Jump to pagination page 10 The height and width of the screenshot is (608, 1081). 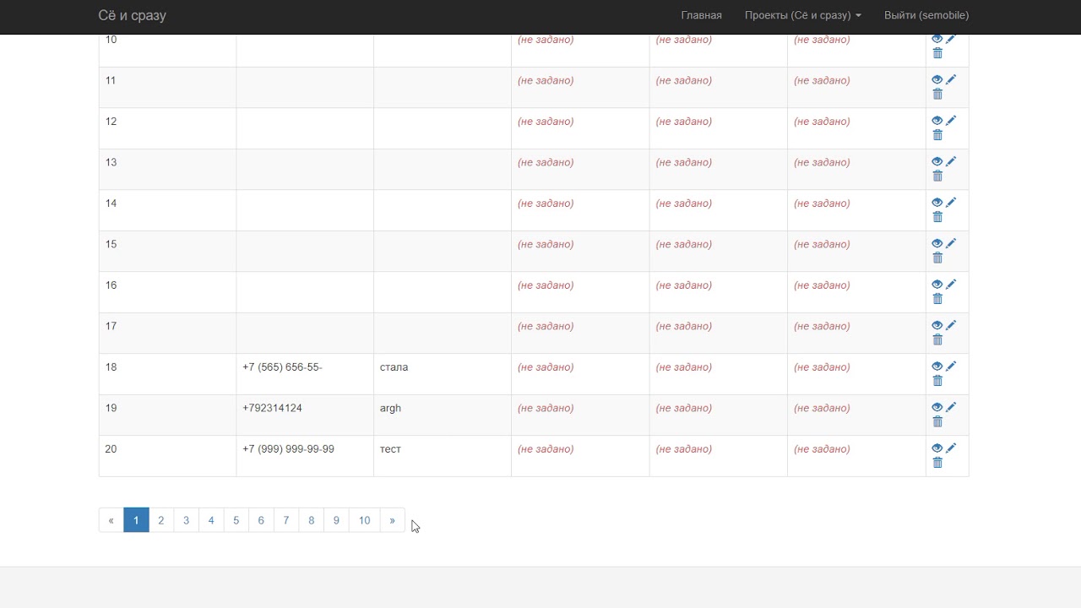point(364,520)
